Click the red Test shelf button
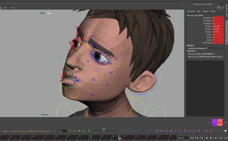This screenshot has height=141, width=228. (220, 123)
